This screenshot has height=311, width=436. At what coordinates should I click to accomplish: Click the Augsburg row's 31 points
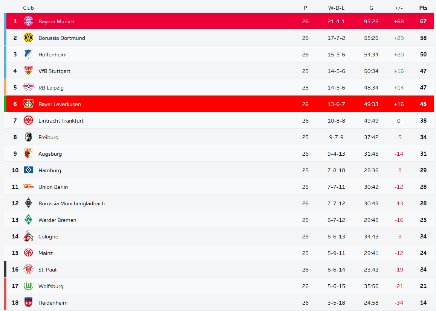pos(423,154)
